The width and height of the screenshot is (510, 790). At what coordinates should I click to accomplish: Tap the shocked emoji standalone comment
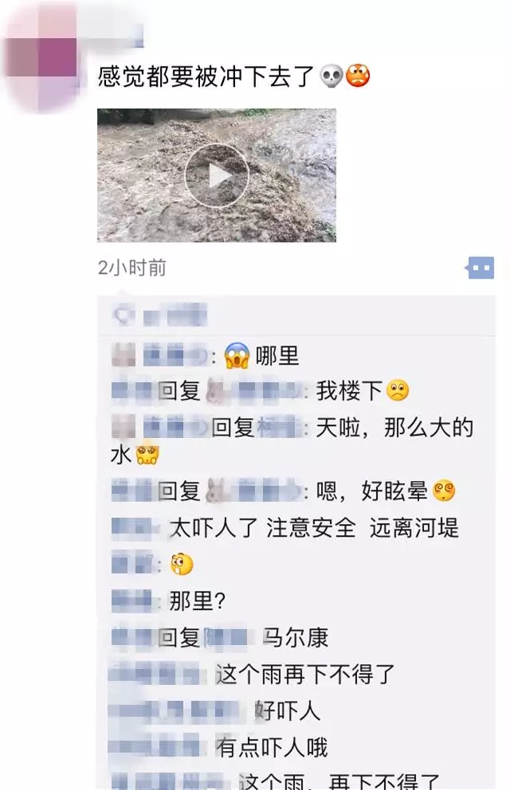click(182, 565)
